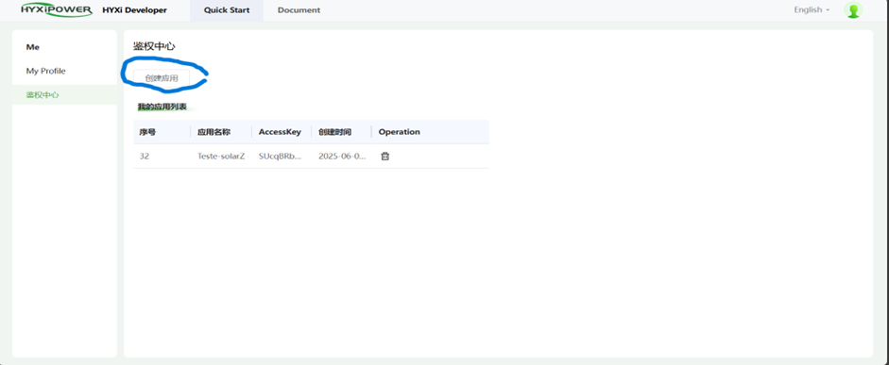The width and height of the screenshot is (889, 365).
Task: Open the English language dropdown
Action: (x=812, y=9)
